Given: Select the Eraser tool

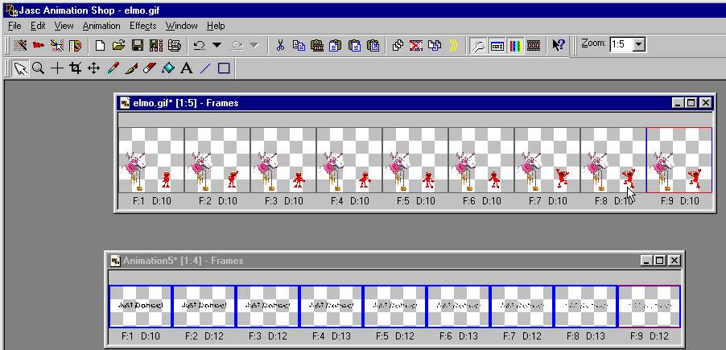Looking at the screenshot, I should coord(150,69).
